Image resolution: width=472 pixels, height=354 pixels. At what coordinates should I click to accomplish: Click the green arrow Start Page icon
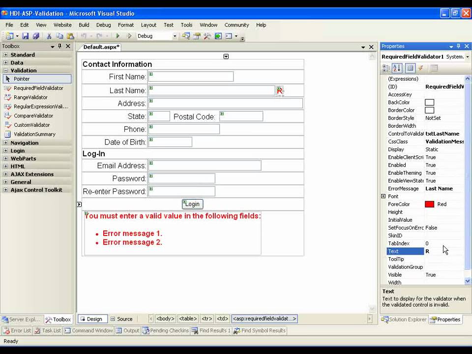click(x=218, y=36)
